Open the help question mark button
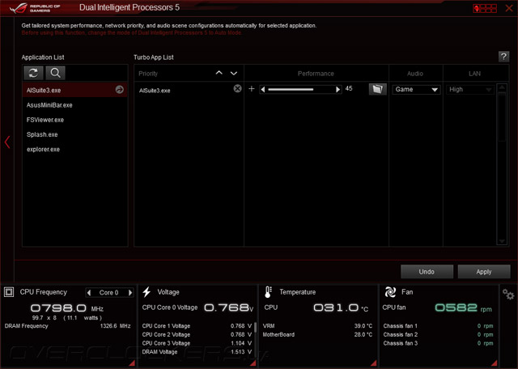The height and width of the screenshot is (369, 518). click(503, 57)
